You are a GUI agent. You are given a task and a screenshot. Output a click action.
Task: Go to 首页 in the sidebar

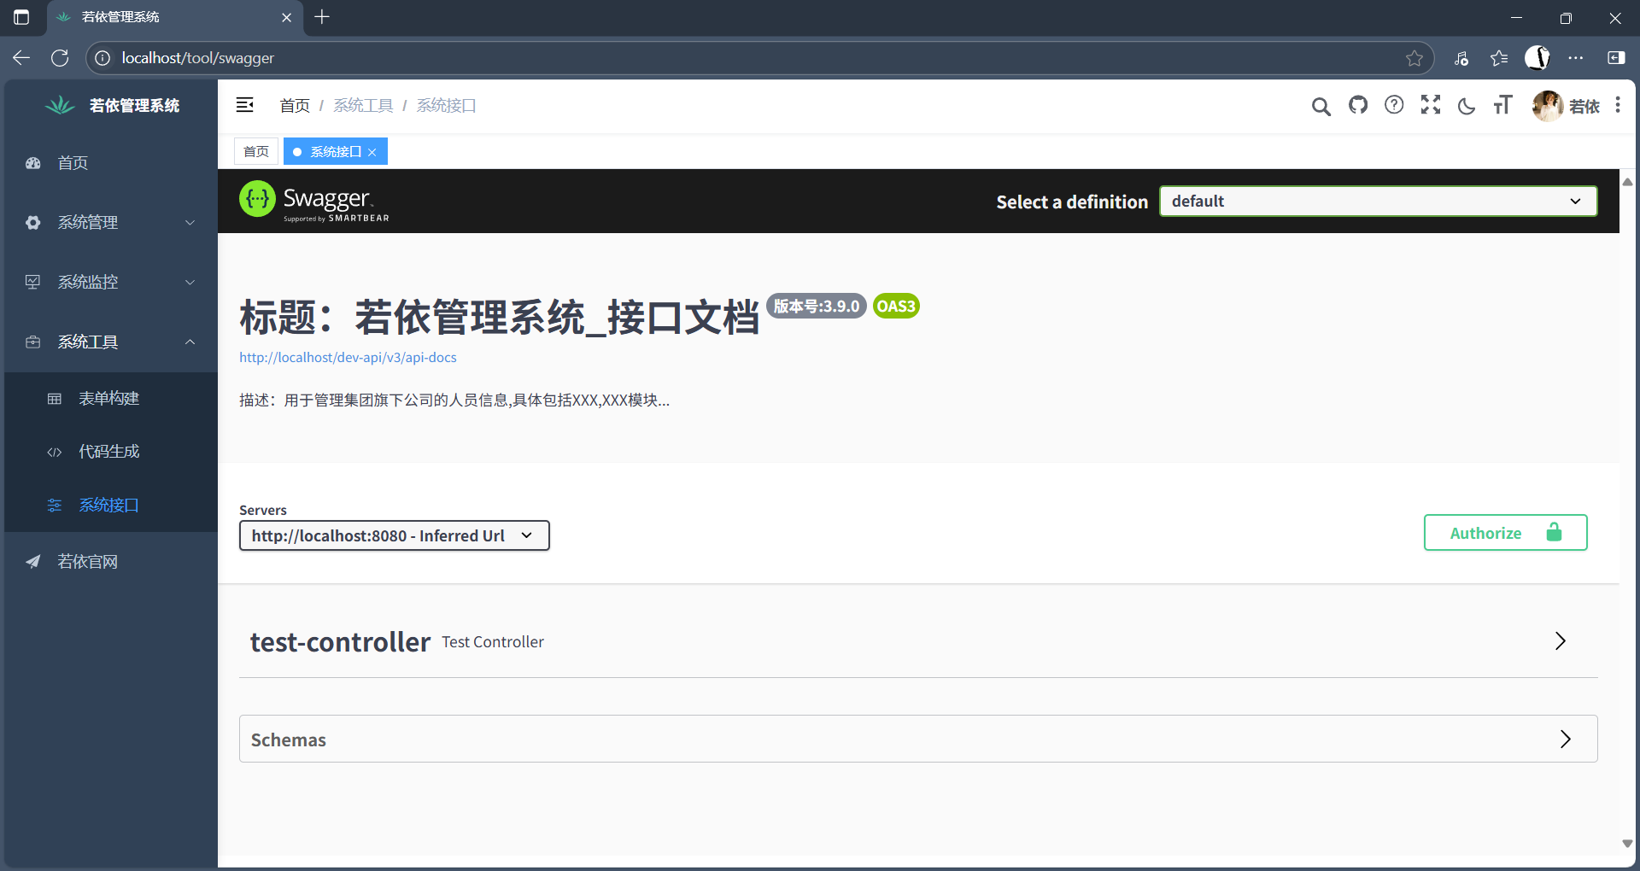point(111,163)
